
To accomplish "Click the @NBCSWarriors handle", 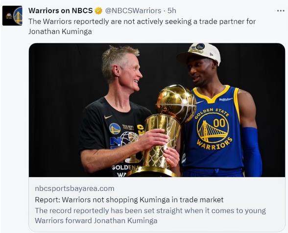I will pos(133,11).
